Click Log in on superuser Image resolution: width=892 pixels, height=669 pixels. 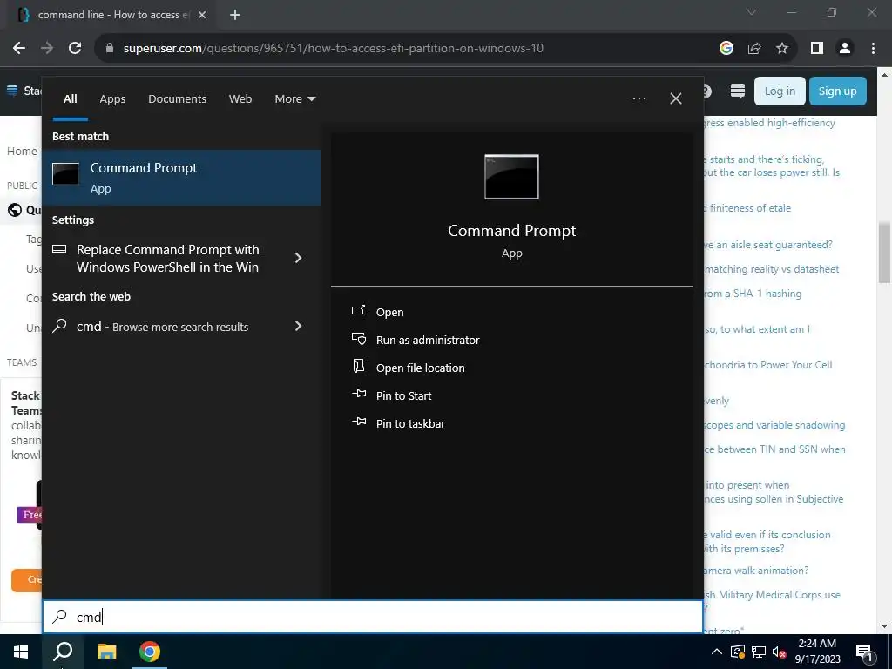click(x=780, y=91)
